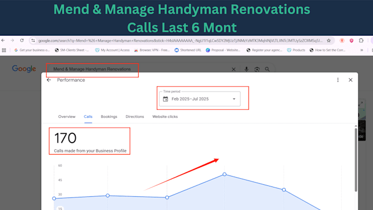Screen dimensions: 373x210
Task: Open 'How to Set the Corr...' bookmark
Action: click(x=327, y=50)
